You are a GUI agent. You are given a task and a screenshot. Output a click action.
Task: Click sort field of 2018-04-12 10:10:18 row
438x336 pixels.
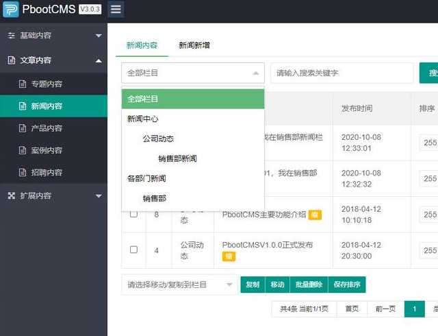point(429,215)
